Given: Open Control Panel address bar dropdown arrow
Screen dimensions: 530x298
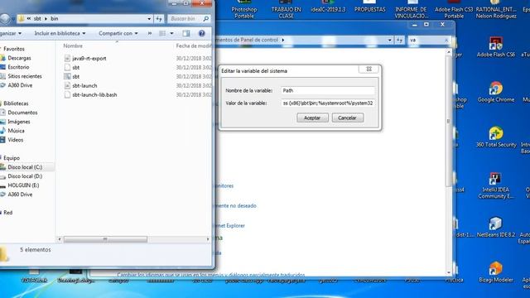Looking at the screenshot, I should pyautogui.click(x=390, y=41).
